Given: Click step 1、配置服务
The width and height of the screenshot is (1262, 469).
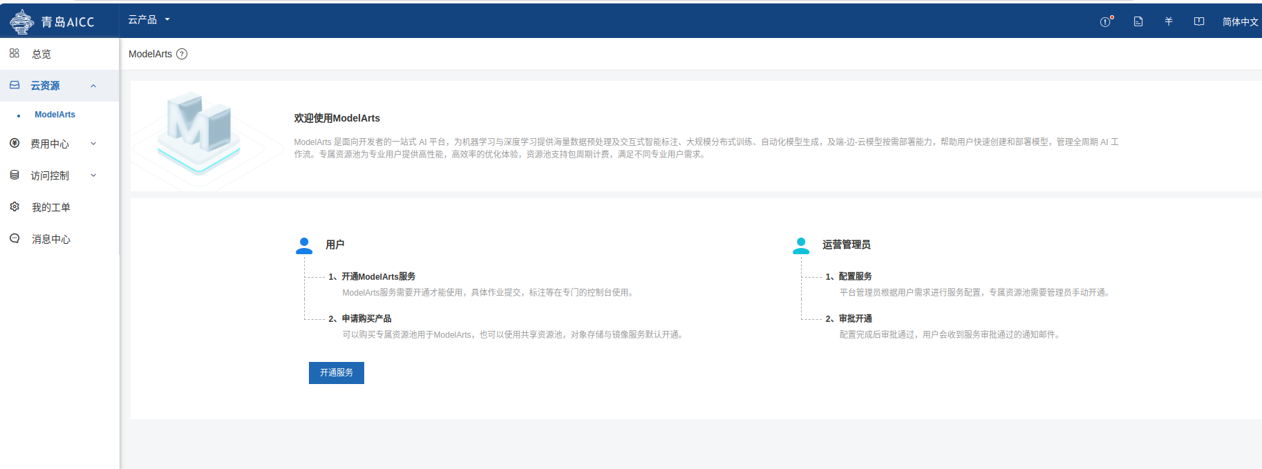Looking at the screenshot, I should (849, 276).
